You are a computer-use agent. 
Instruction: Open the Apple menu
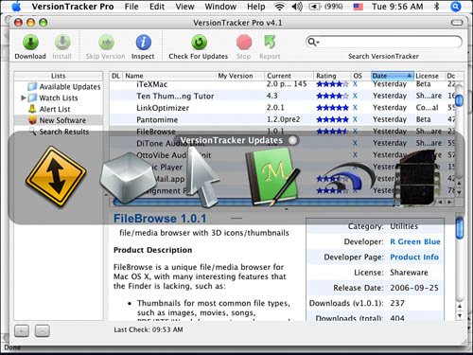(x=16, y=7)
